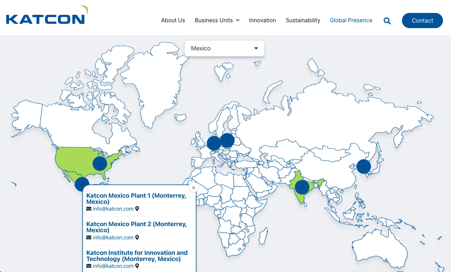The width and height of the screenshot is (451, 272).
Task: Click the envelope icon for Mexico Plant 1
Action: pyautogui.click(x=89, y=209)
